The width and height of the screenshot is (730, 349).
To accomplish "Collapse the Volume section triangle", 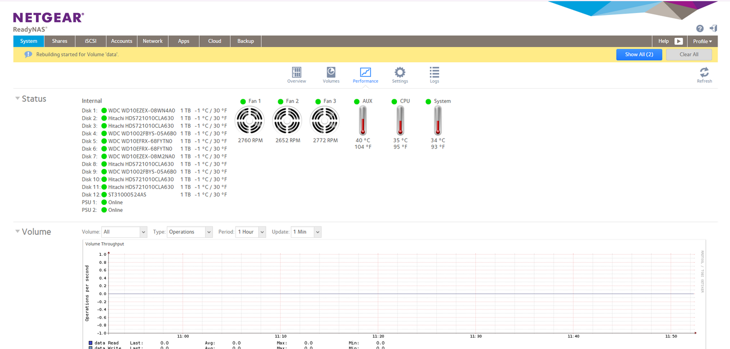I will pyautogui.click(x=17, y=231).
